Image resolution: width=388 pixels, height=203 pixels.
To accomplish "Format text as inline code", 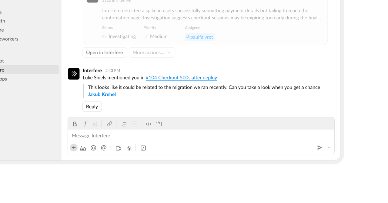I will (149, 124).
